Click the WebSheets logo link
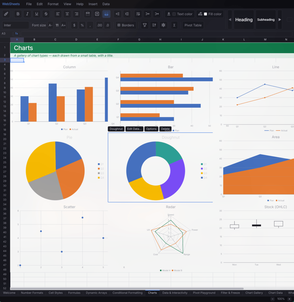The height and width of the screenshot is (302, 294). (11, 4)
